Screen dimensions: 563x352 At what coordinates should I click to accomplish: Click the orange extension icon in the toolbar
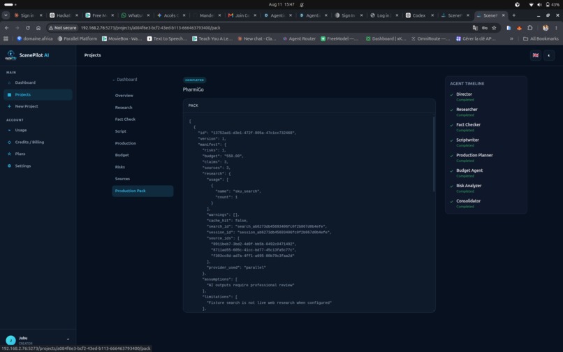pos(519,28)
